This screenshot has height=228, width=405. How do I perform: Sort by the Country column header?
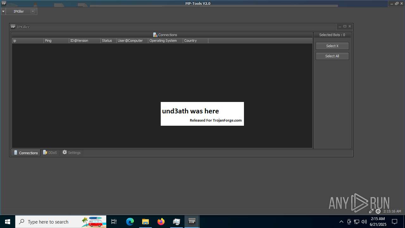[x=196, y=41]
